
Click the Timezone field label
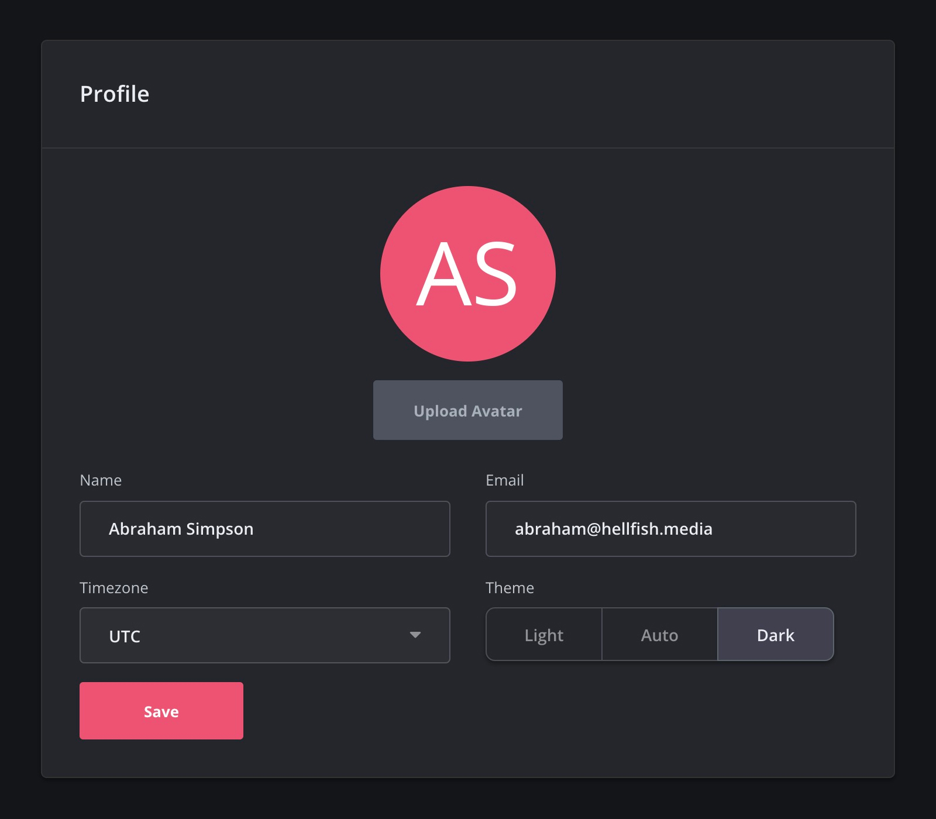tap(114, 588)
